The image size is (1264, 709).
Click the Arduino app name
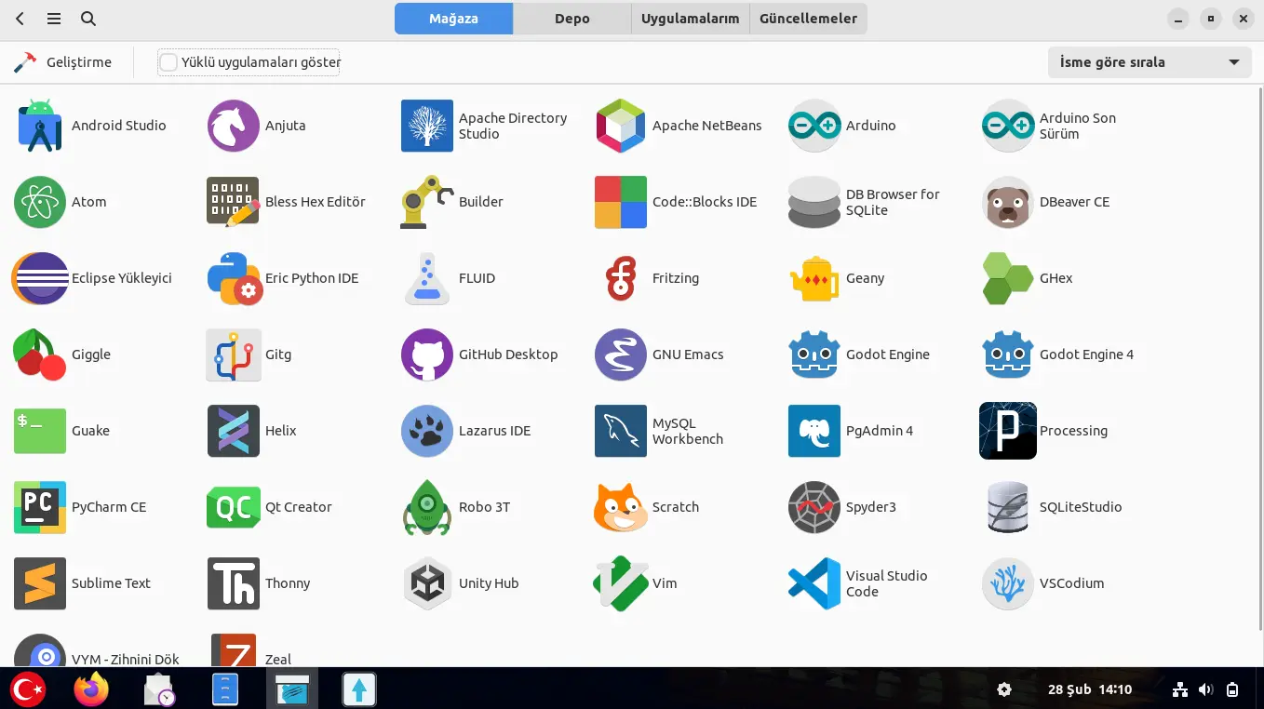pyautogui.click(x=871, y=126)
